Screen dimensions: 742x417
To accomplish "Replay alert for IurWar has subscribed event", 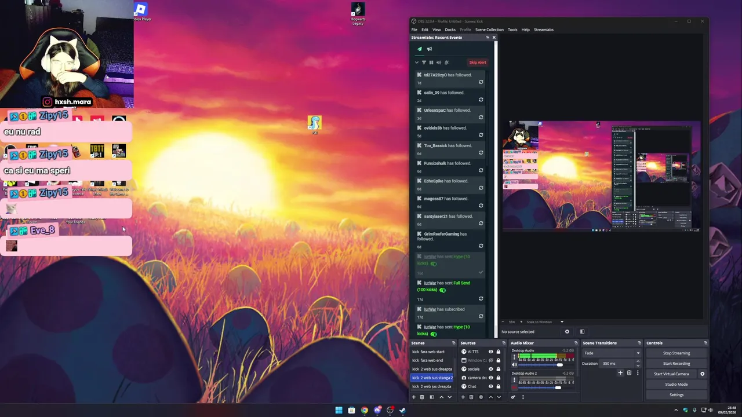I will point(481,316).
